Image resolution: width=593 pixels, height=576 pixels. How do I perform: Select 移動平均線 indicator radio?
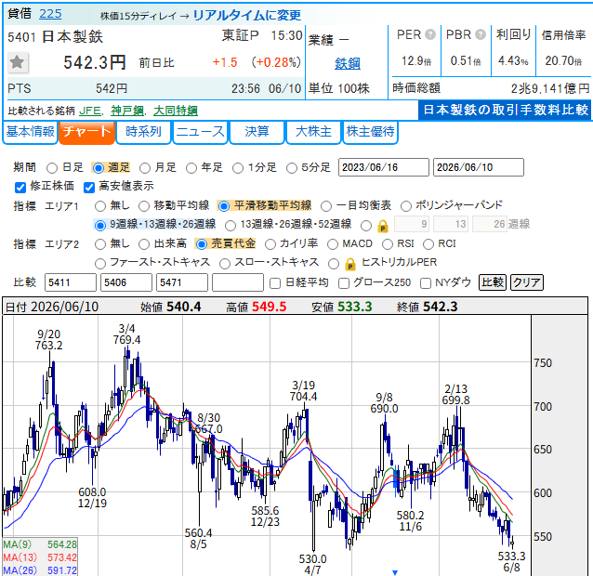pos(144,206)
